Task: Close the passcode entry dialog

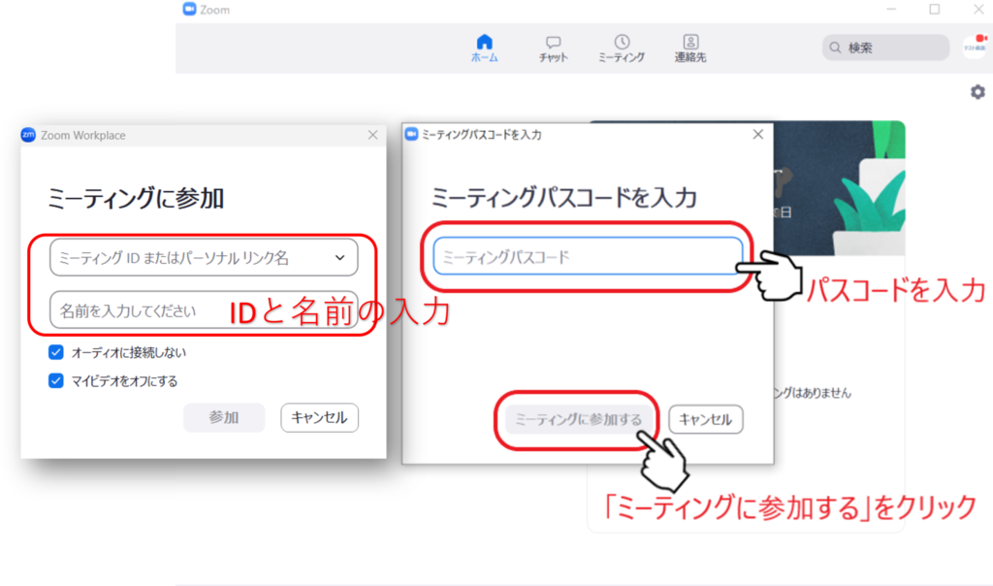Action: (x=759, y=135)
